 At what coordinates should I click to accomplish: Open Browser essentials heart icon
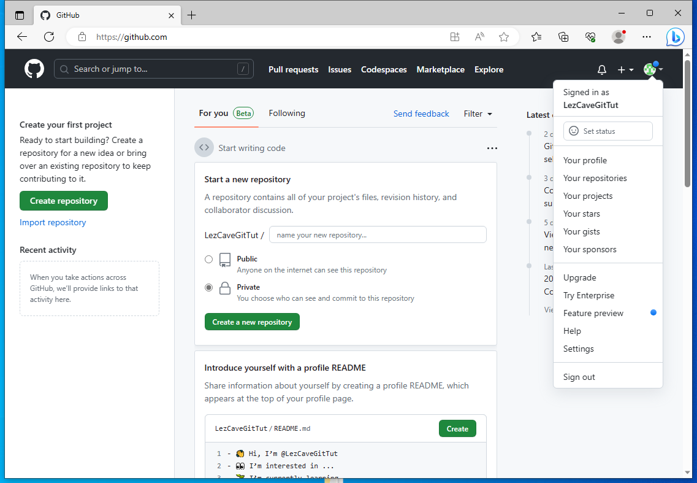pyautogui.click(x=590, y=37)
